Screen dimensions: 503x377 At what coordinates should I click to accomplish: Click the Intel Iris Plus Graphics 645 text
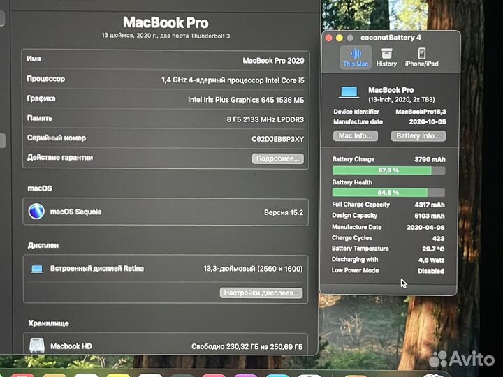tap(246, 100)
